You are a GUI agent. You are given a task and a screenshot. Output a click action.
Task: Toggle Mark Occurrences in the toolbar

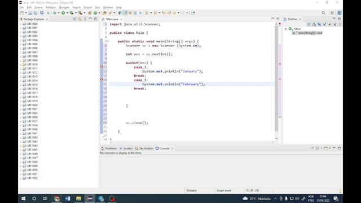[125, 13]
